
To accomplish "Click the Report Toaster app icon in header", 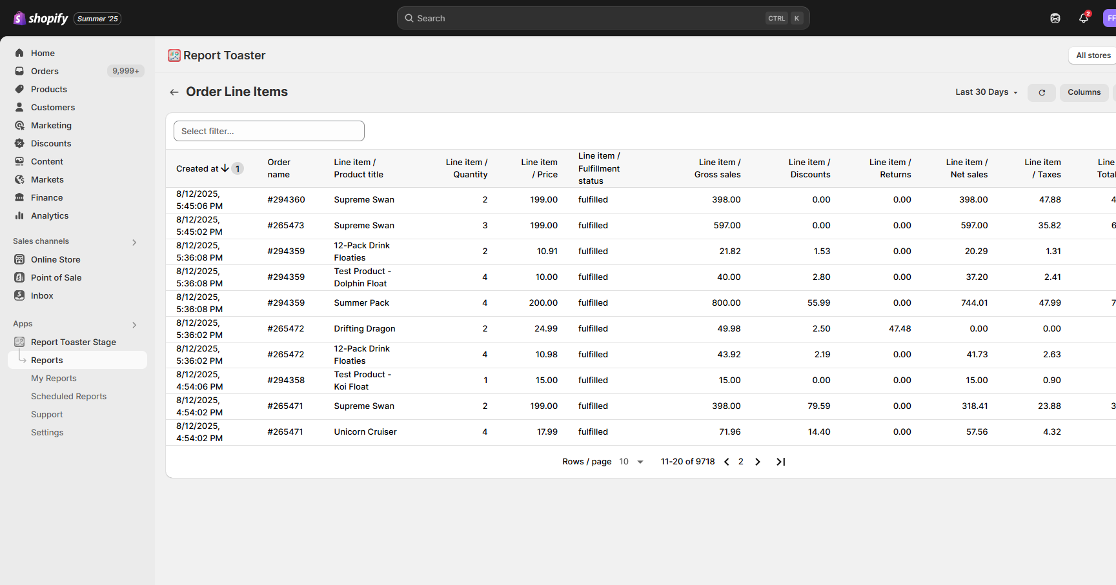I will pos(174,55).
